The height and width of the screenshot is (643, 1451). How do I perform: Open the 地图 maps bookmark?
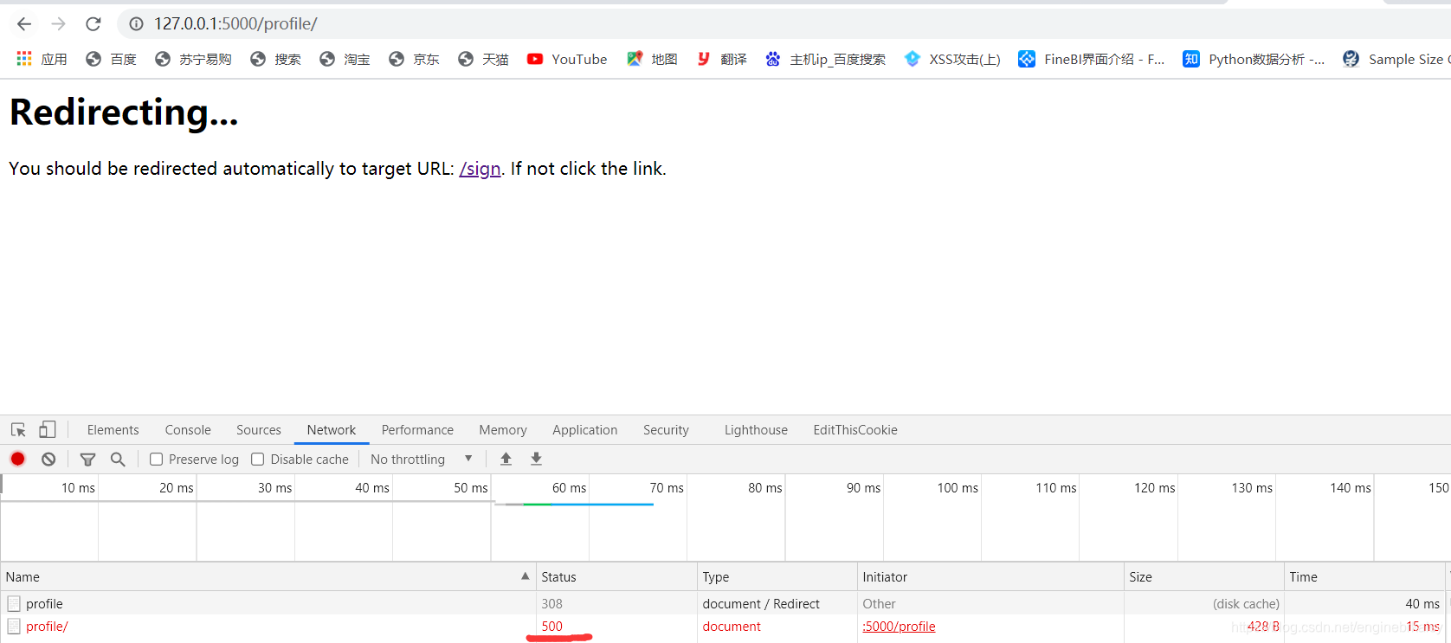click(x=652, y=59)
